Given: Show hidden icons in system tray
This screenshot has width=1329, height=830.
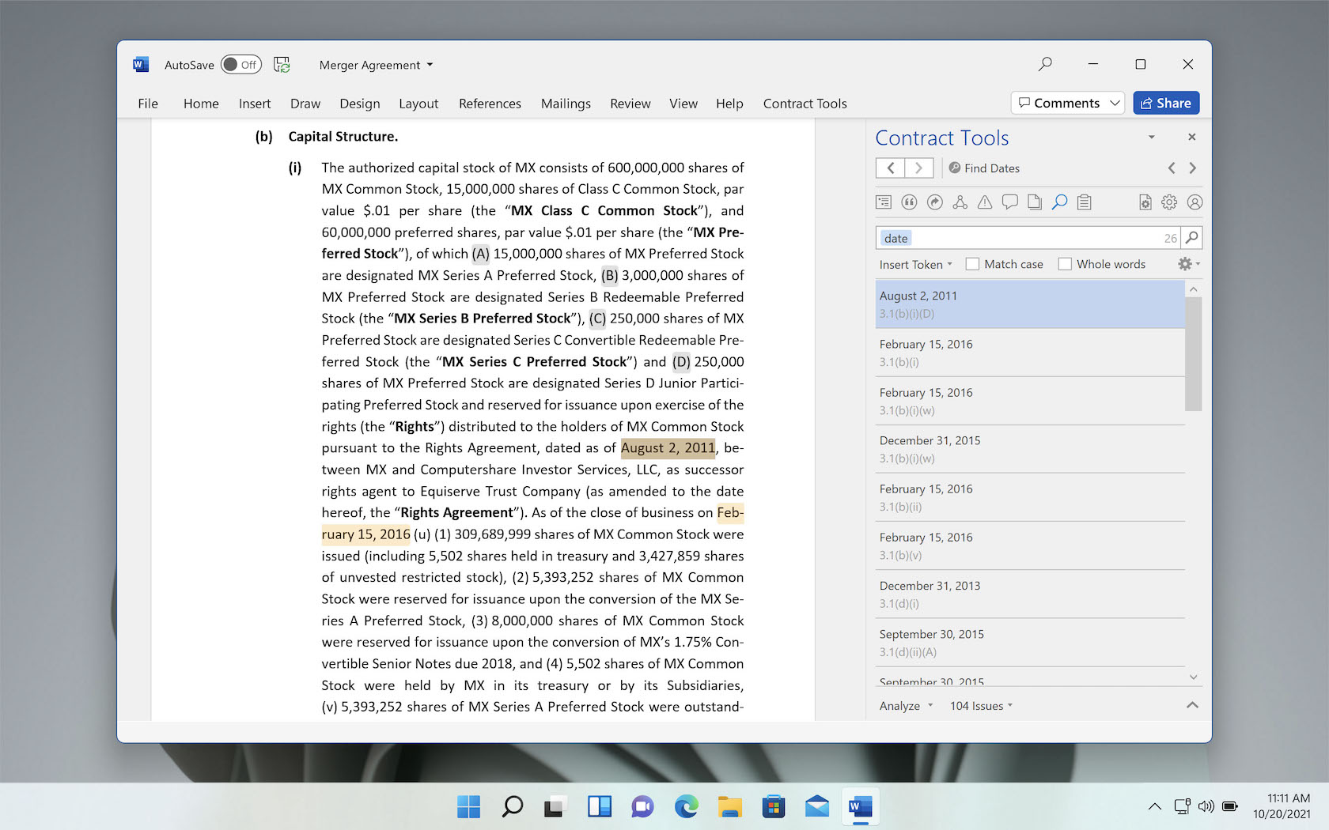Looking at the screenshot, I should tap(1155, 806).
